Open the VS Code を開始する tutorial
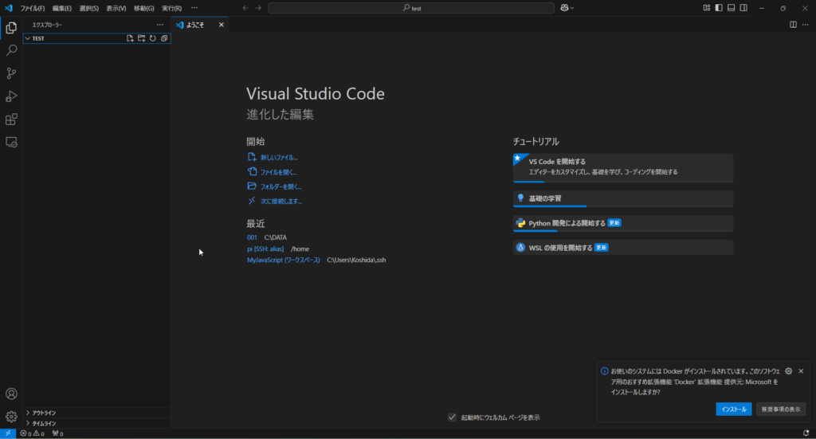Viewport: 816px width, 439px height. pos(623,167)
